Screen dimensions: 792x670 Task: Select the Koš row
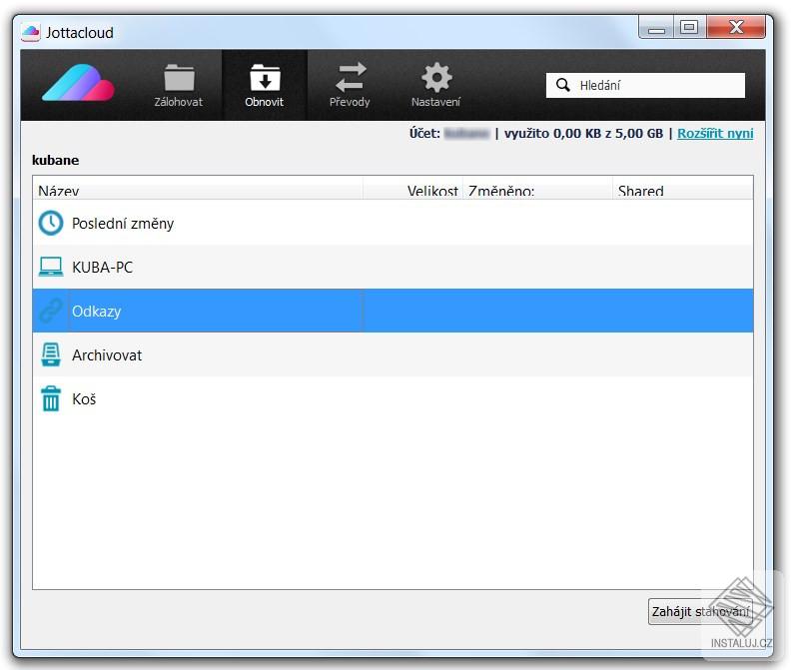point(393,398)
